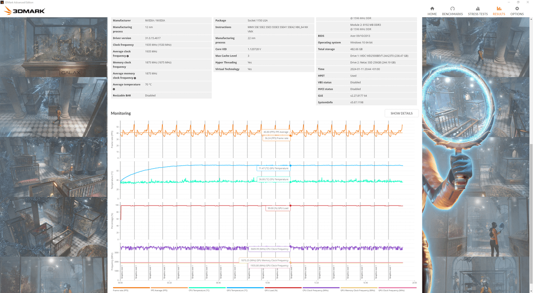Viewport: 533px width, 293px height.
Task: Toggle the GPU Temperature legend color bar
Action: [245, 288]
